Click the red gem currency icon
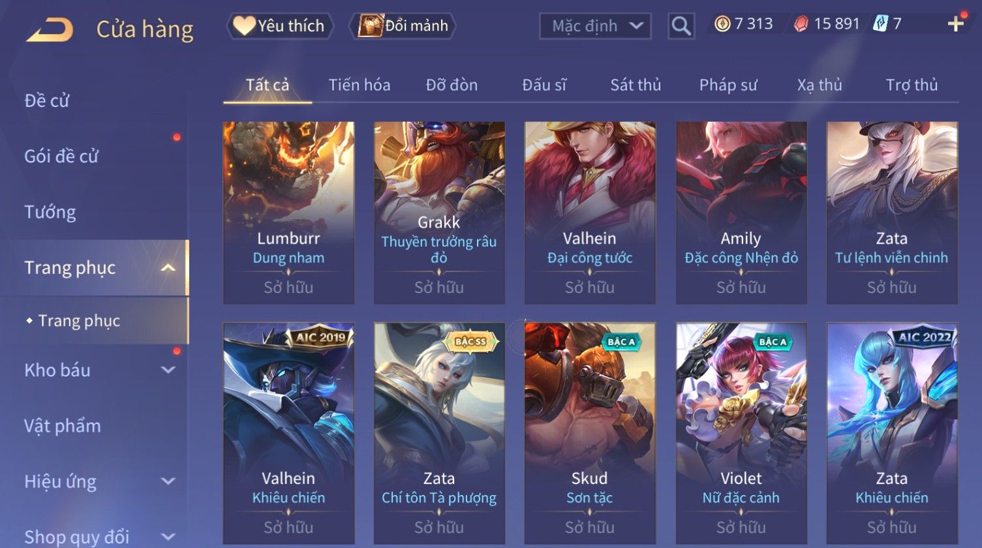Image resolution: width=982 pixels, height=548 pixels. pos(801,24)
